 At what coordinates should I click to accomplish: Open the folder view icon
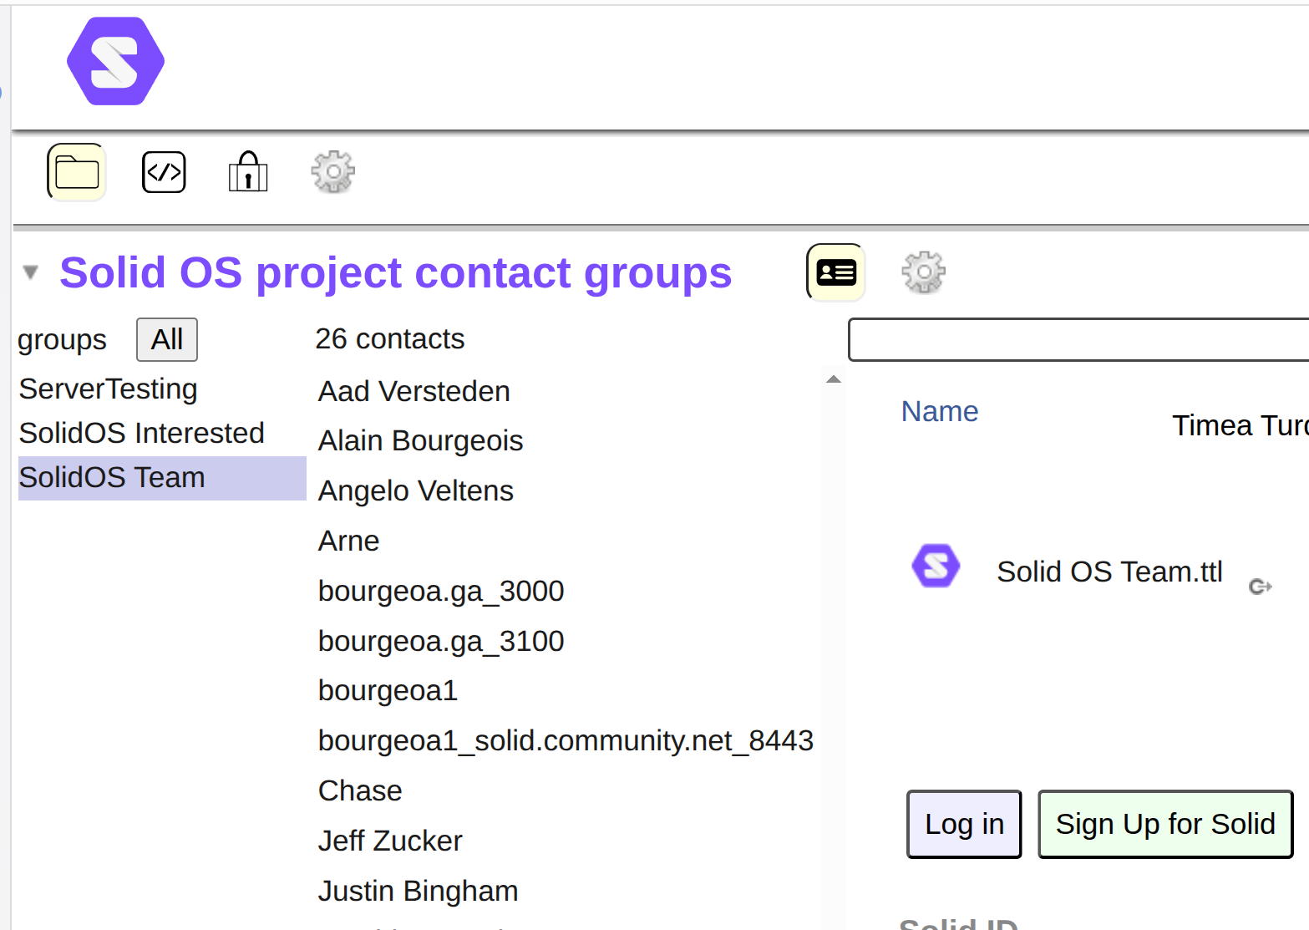click(x=77, y=172)
